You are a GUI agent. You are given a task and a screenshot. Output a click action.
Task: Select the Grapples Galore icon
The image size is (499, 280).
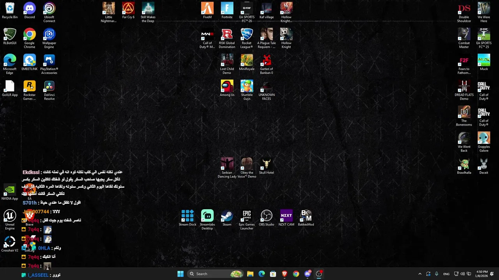pyautogui.click(x=484, y=142)
